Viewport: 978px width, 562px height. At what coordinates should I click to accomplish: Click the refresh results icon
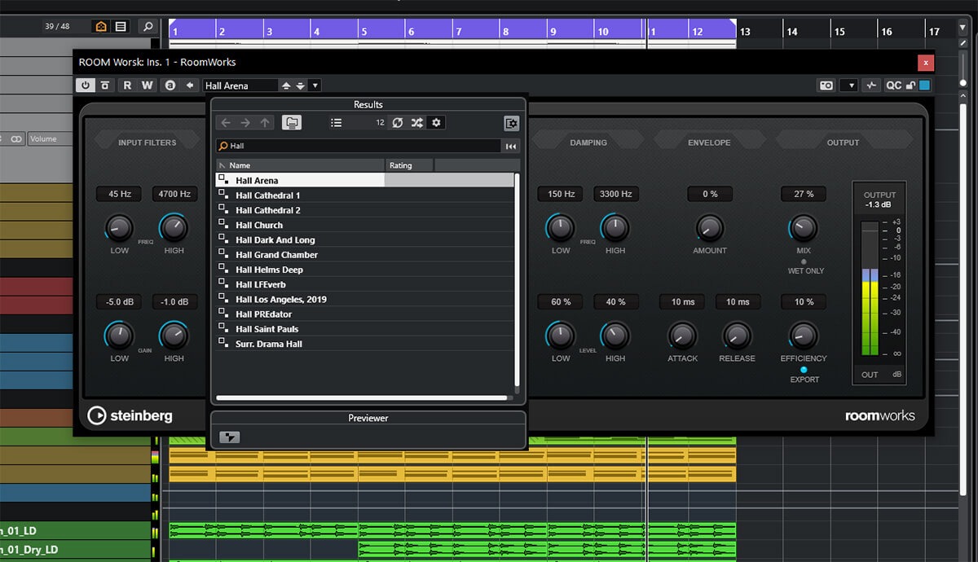pos(398,123)
